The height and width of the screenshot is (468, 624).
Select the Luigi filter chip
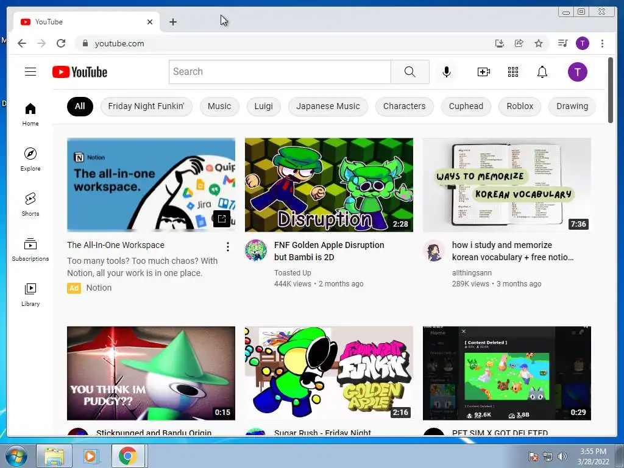[x=263, y=106]
